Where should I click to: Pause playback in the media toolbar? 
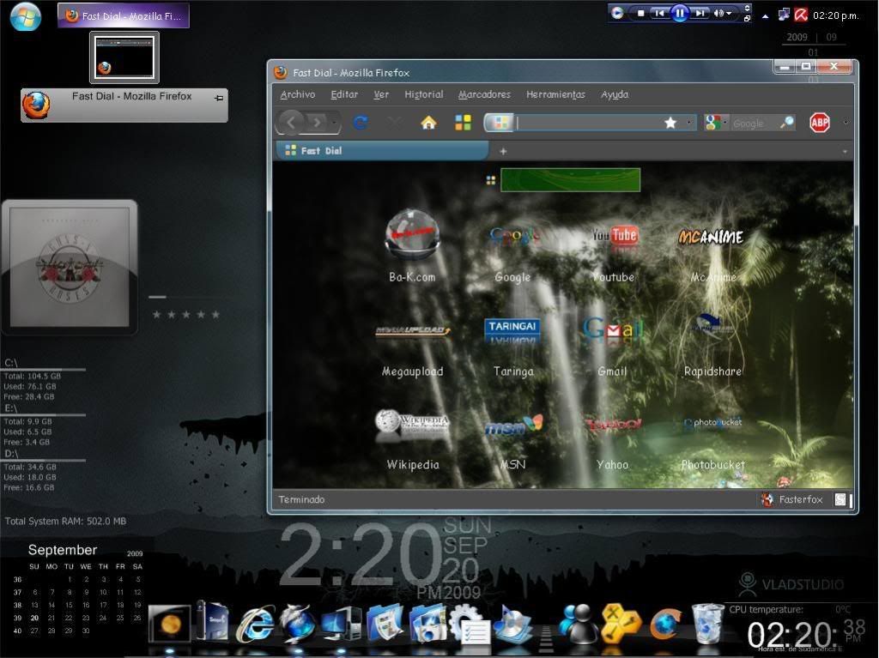pyautogui.click(x=680, y=13)
